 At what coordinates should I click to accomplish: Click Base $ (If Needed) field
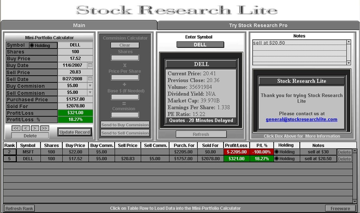tap(125, 97)
